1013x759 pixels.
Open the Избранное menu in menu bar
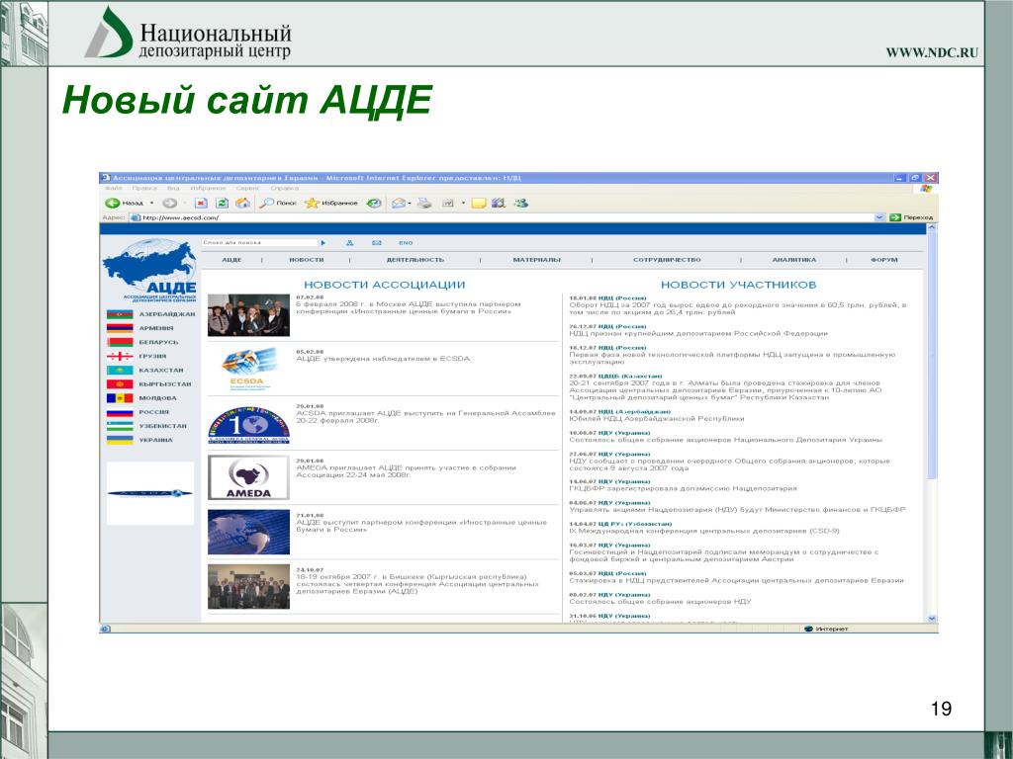208,189
